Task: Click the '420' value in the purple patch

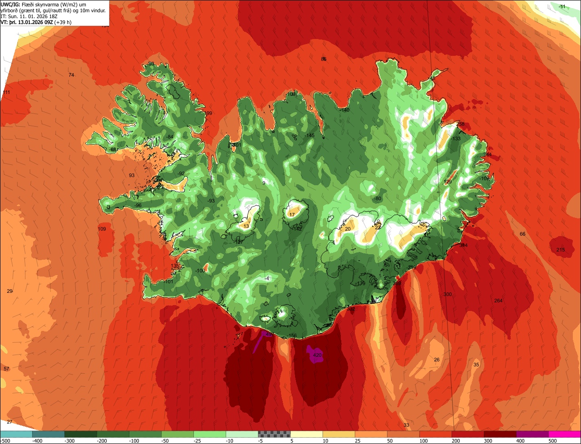Action: click(x=317, y=355)
